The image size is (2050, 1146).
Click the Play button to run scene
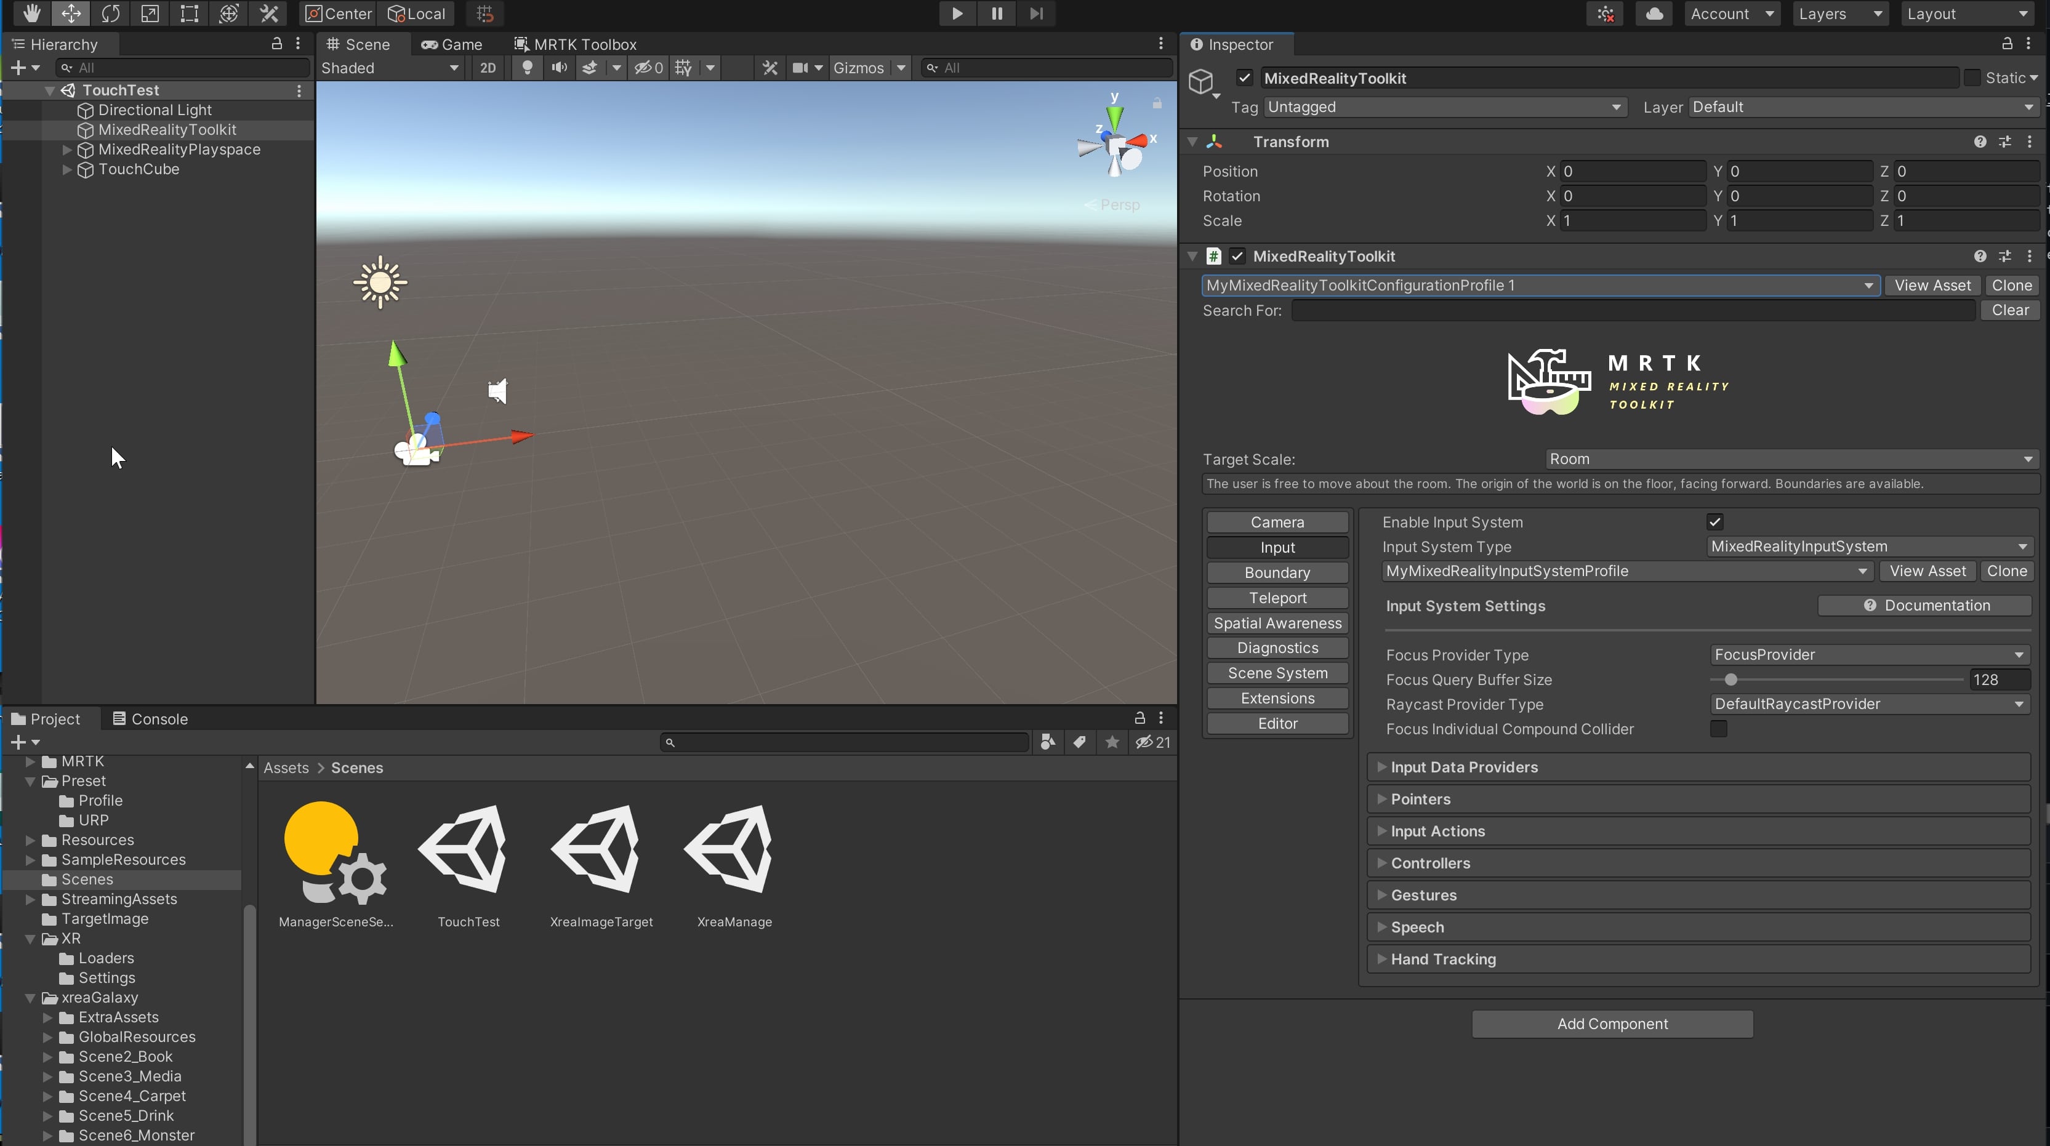click(955, 13)
